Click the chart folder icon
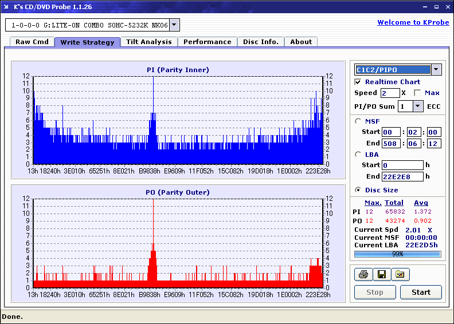This screenshot has width=454, height=324. tap(400, 275)
